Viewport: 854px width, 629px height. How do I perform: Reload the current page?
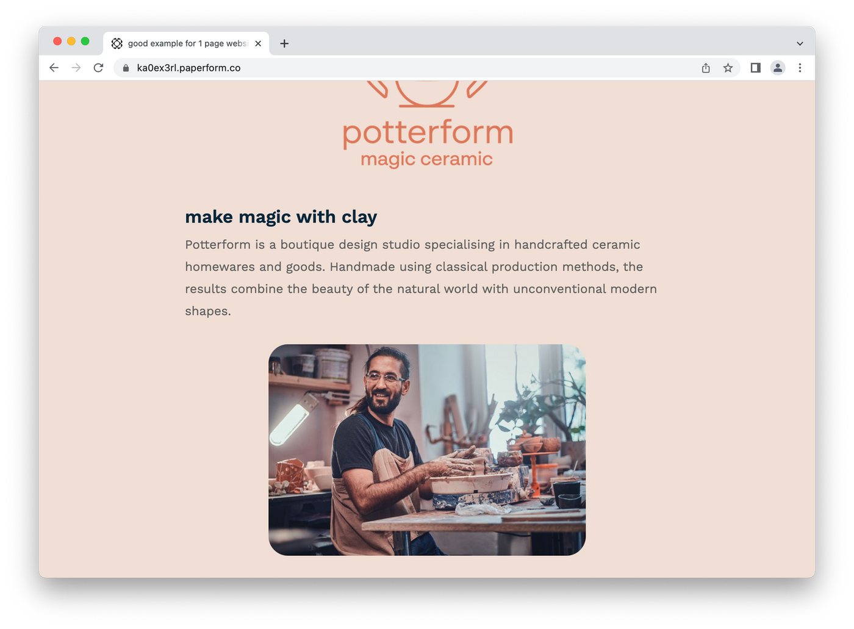tap(98, 68)
